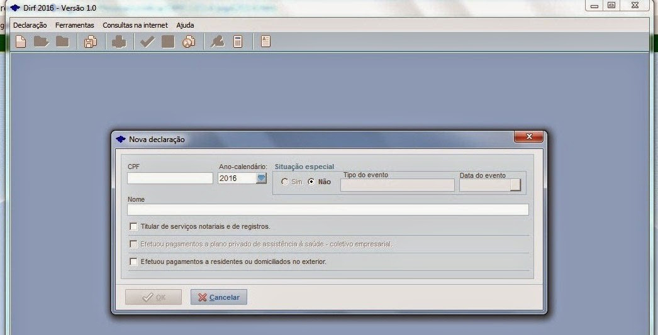658x335 pixels.
Task: Minimize the Dirf 2016 main window
Action: (x=594, y=6)
